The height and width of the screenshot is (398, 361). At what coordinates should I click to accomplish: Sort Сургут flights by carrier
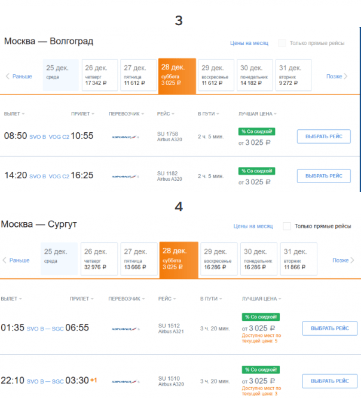[127, 298]
